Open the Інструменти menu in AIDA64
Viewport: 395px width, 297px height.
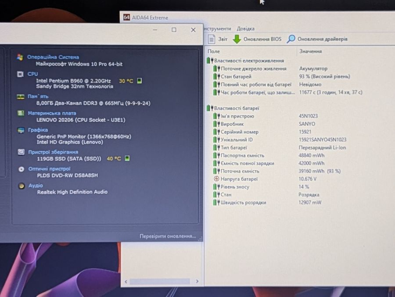pos(217,29)
